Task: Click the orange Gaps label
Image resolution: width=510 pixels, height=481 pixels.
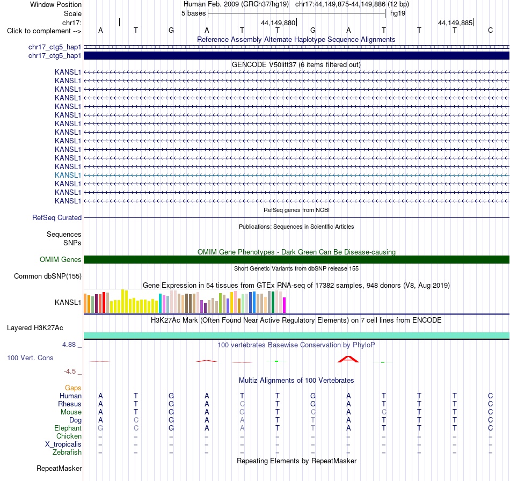Action: click(73, 388)
